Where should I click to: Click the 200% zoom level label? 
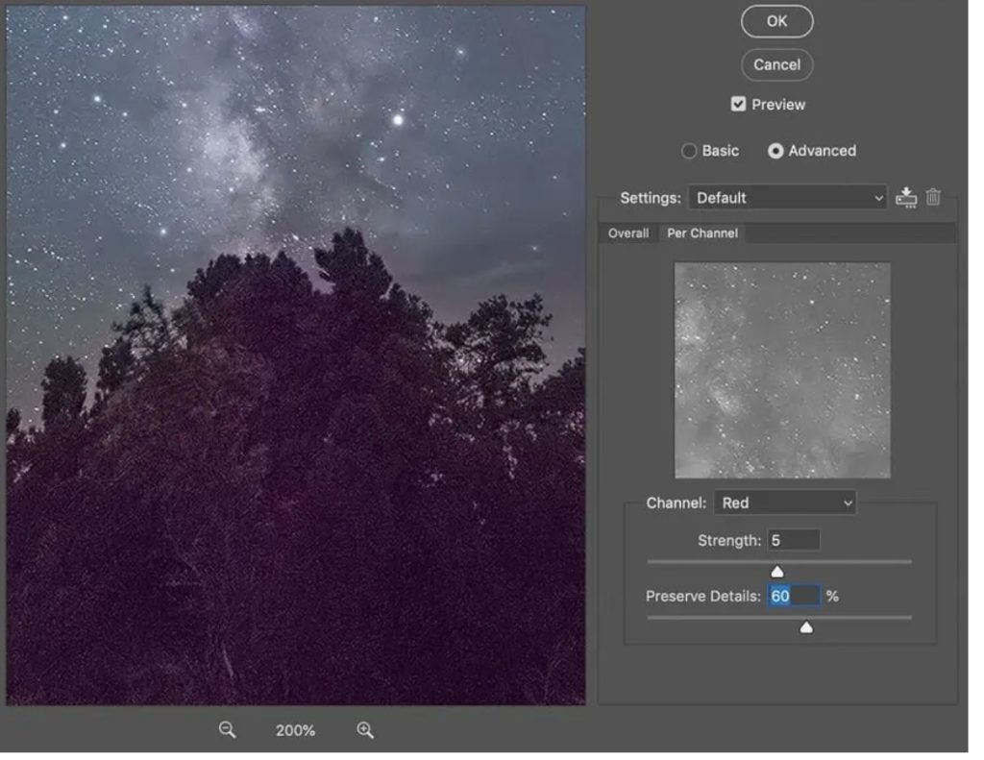[295, 731]
